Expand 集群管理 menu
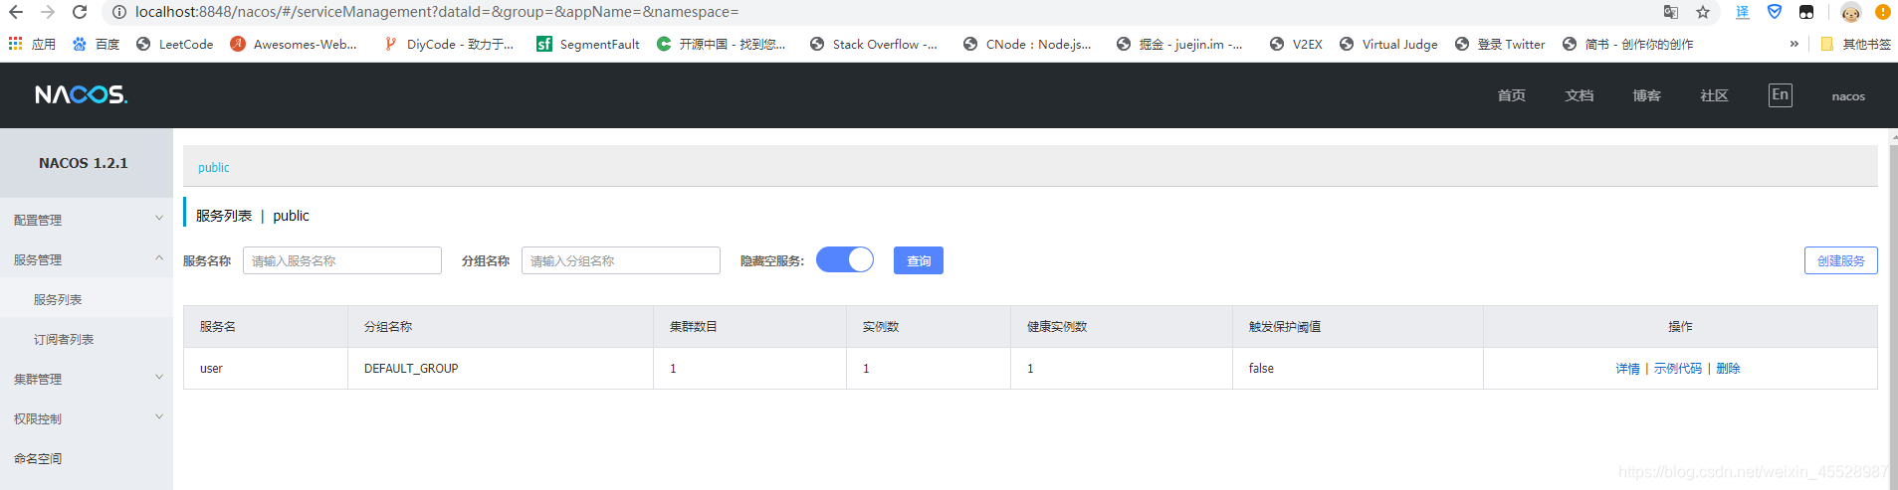The height and width of the screenshot is (490, 1898). tap(87, 379)
